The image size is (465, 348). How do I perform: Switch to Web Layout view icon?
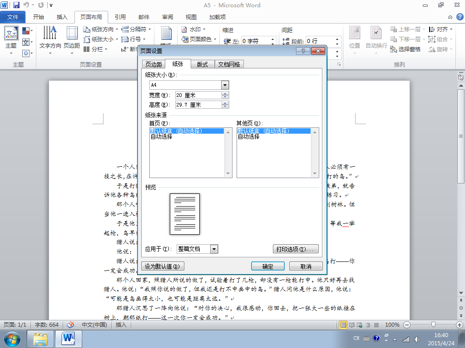360,325
